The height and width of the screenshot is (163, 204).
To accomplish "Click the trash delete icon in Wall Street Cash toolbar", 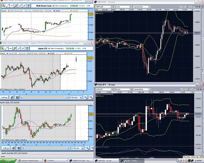I will coord(28,6).
